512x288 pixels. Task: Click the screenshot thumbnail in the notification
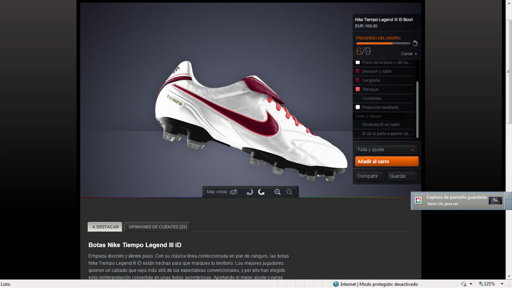point(495,200)
